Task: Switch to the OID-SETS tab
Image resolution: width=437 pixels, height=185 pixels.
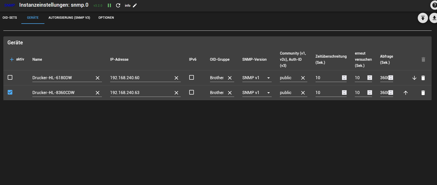Action: [x=10, y=18]
